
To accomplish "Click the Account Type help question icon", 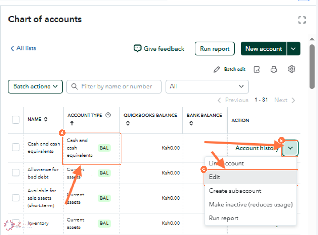I will click(x=108, y=115).
